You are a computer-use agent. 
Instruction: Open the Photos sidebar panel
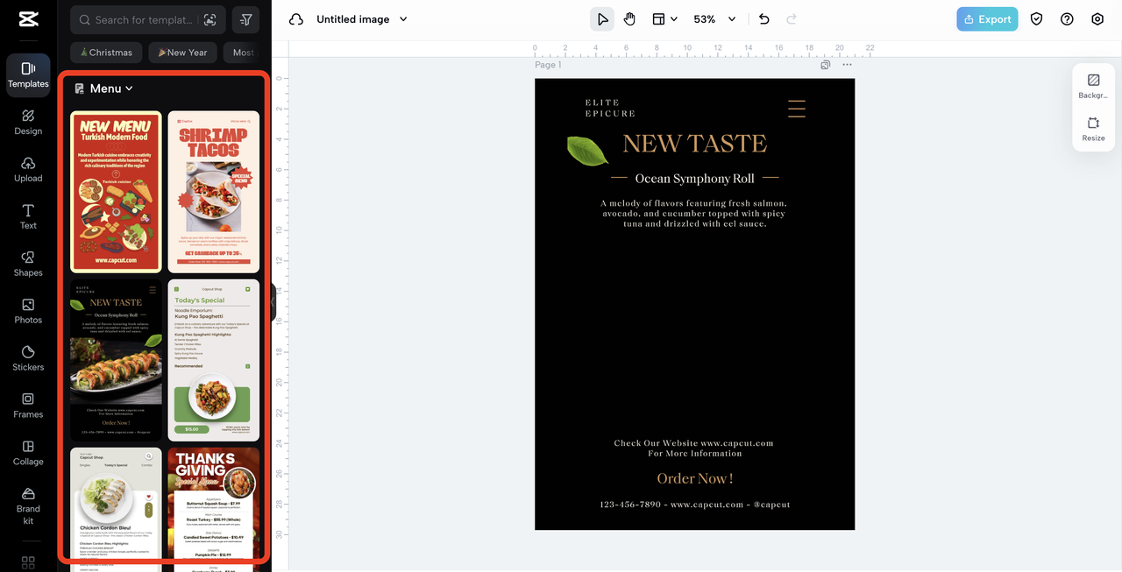28,312
